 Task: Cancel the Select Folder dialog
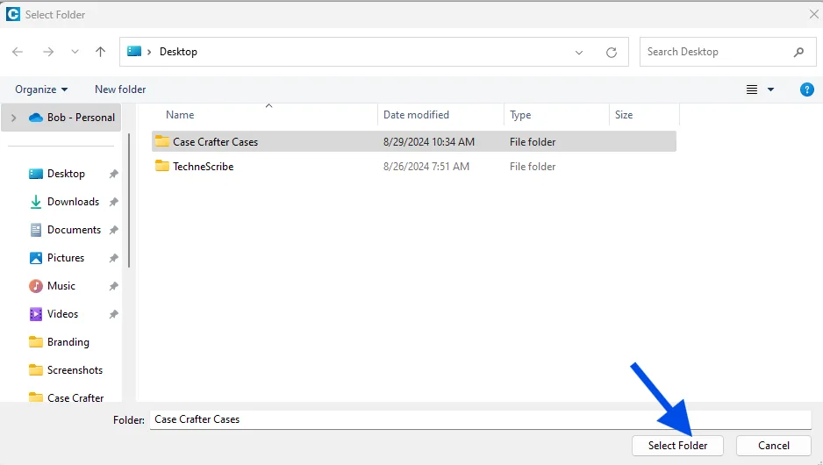tap(774, 446)
